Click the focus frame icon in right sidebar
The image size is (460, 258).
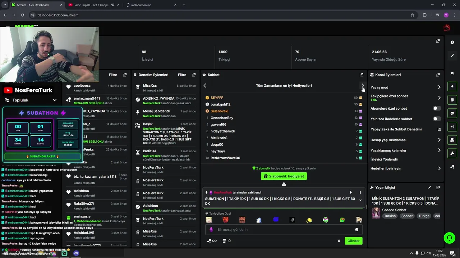[452, 73]
